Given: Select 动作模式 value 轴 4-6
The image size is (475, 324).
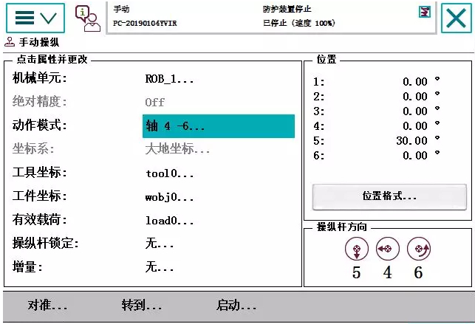Looking at the screenshot, I should point(219,126).
